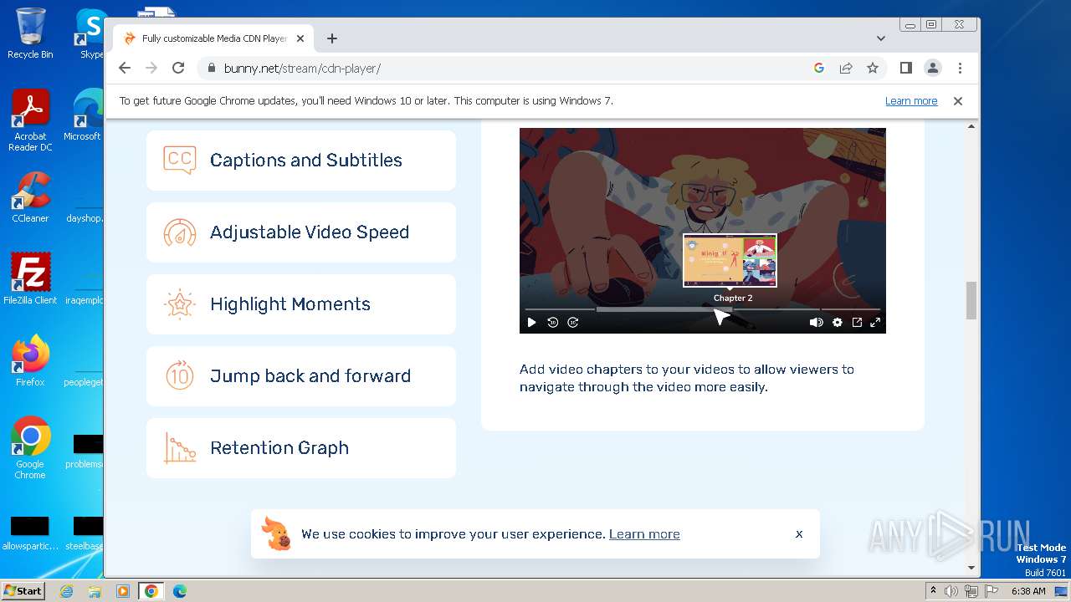Click the CC captions icon
Screen dimensions: 1071x602
point(180,160)
